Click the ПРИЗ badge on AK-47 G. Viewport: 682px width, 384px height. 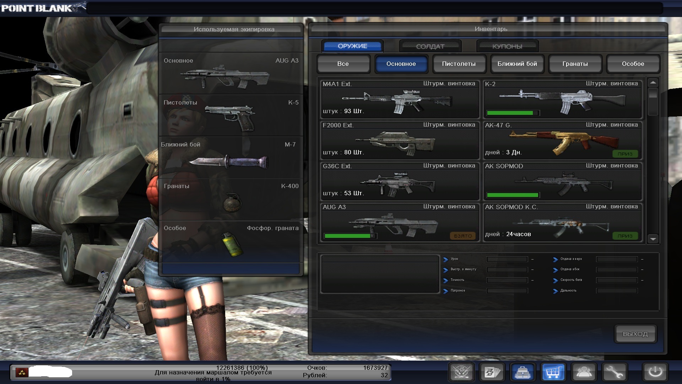tap(625, 154)
